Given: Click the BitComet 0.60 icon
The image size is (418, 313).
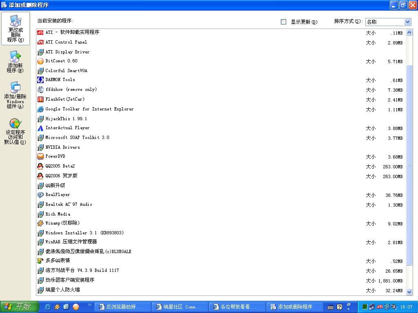Looking at the screenshot, I should point(40,61).
